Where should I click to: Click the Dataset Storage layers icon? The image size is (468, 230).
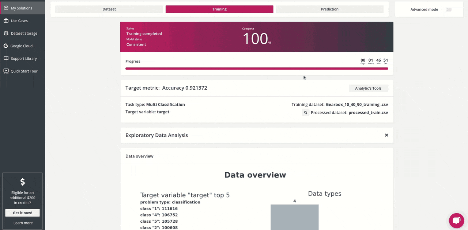tap(6, 33)
